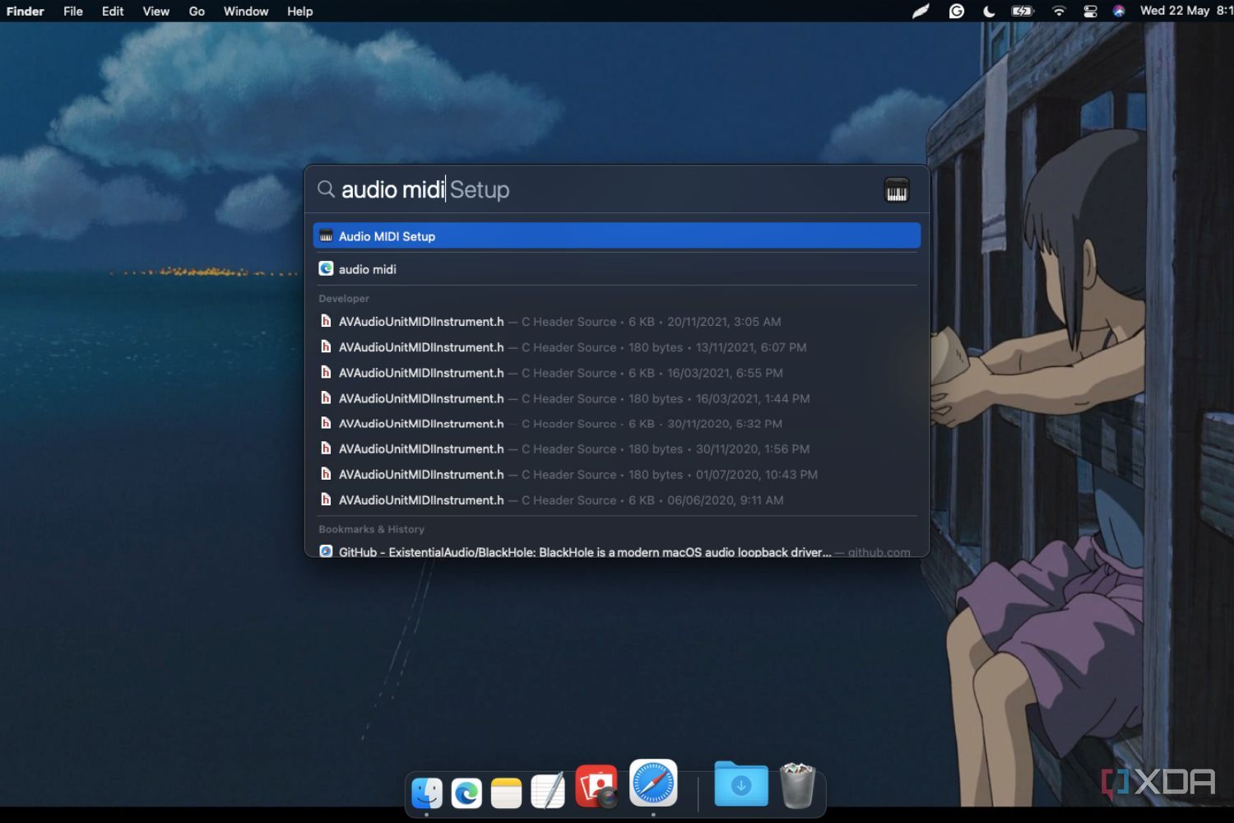The height and width of the screenshot is (823, 1234).
Task: Click the Audio MIDI Setup piano icon in search bar
Action: pos(896,190)
